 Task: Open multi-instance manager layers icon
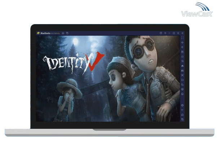[x=182, y=89]
